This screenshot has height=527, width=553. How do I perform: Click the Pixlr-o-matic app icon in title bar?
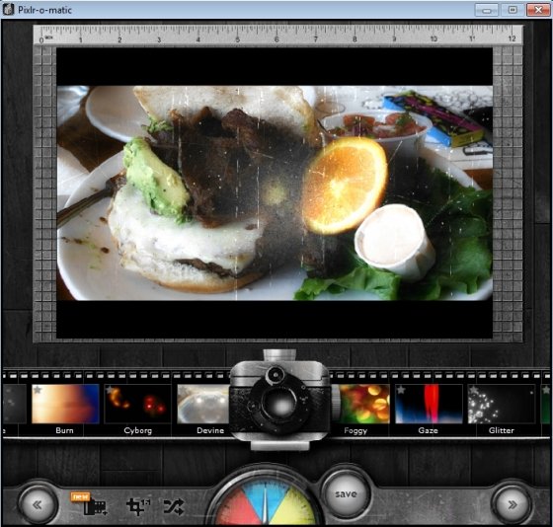(8, 10)
